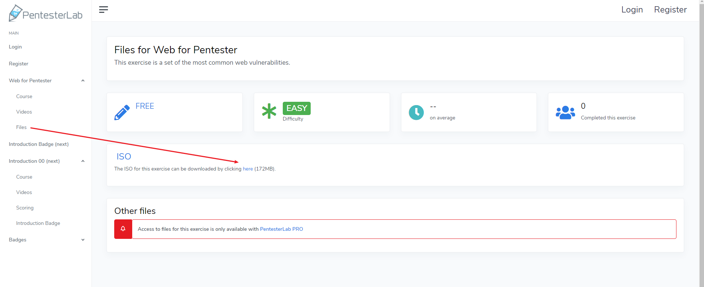Click the FREE label text
Screen dimensions: 704x287
[x=145, y=106]
